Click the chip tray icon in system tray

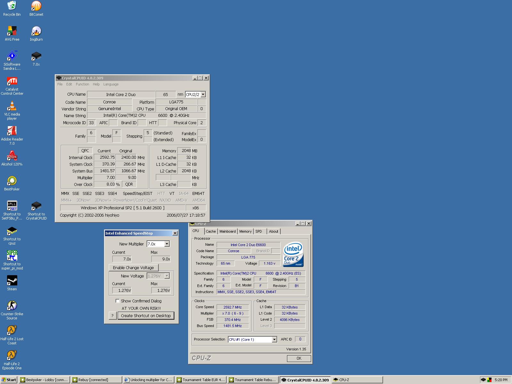(x=483, y=380)
